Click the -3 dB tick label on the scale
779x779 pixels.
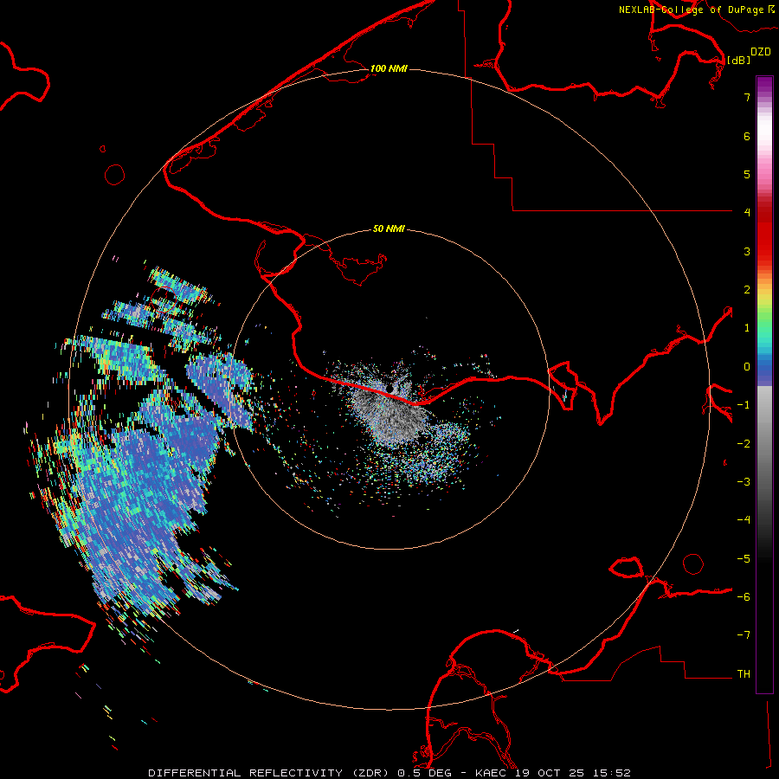(x=744, y=482)
